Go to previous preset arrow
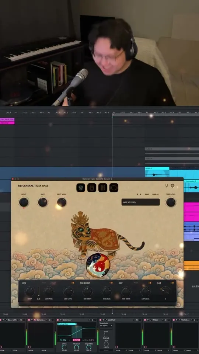Screen dimensions: 199x354 click(x=137, y=194)
